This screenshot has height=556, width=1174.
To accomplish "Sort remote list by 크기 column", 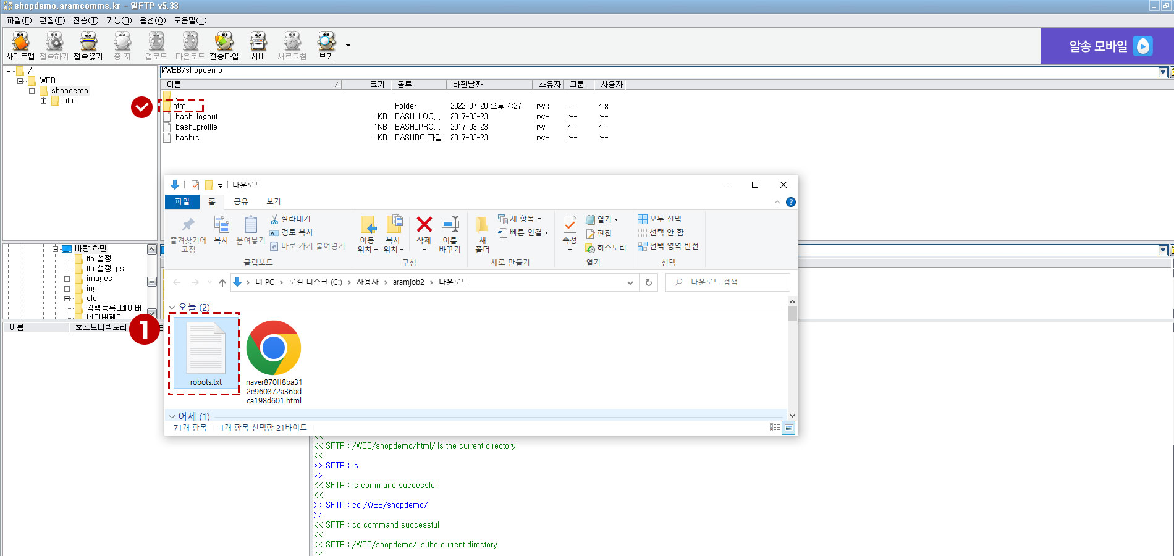I will 366,85.
